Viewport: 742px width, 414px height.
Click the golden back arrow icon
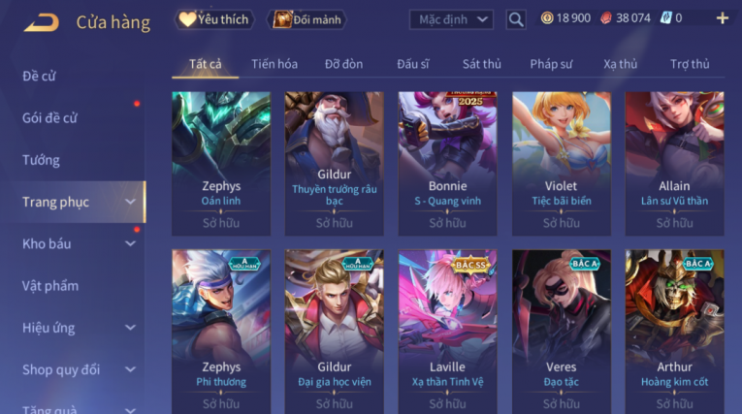[42, 22]
